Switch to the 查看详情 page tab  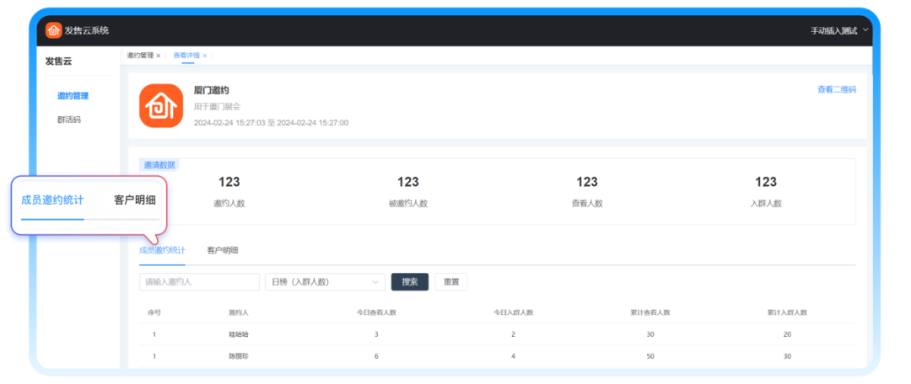tap(186, 56)
